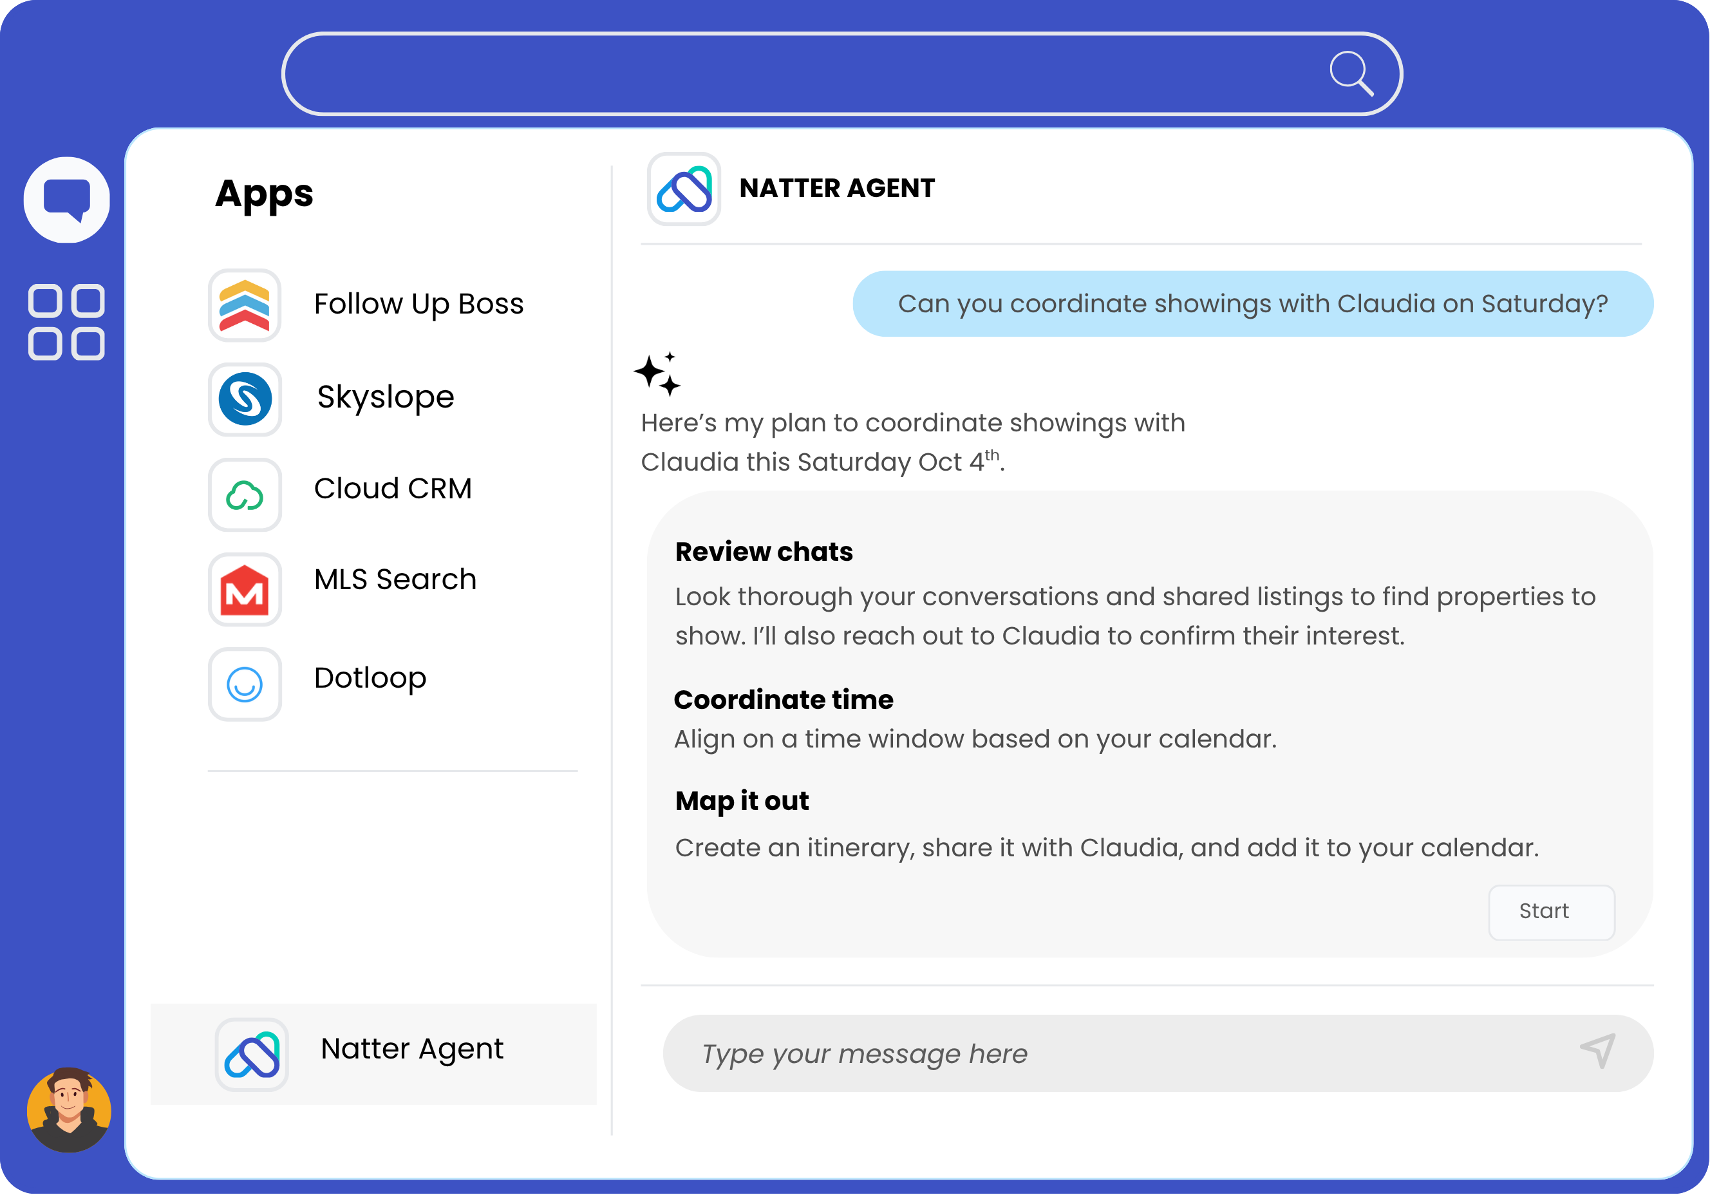
Task: Click the send message arrow icon
Action: (x=1598, y=1051)
